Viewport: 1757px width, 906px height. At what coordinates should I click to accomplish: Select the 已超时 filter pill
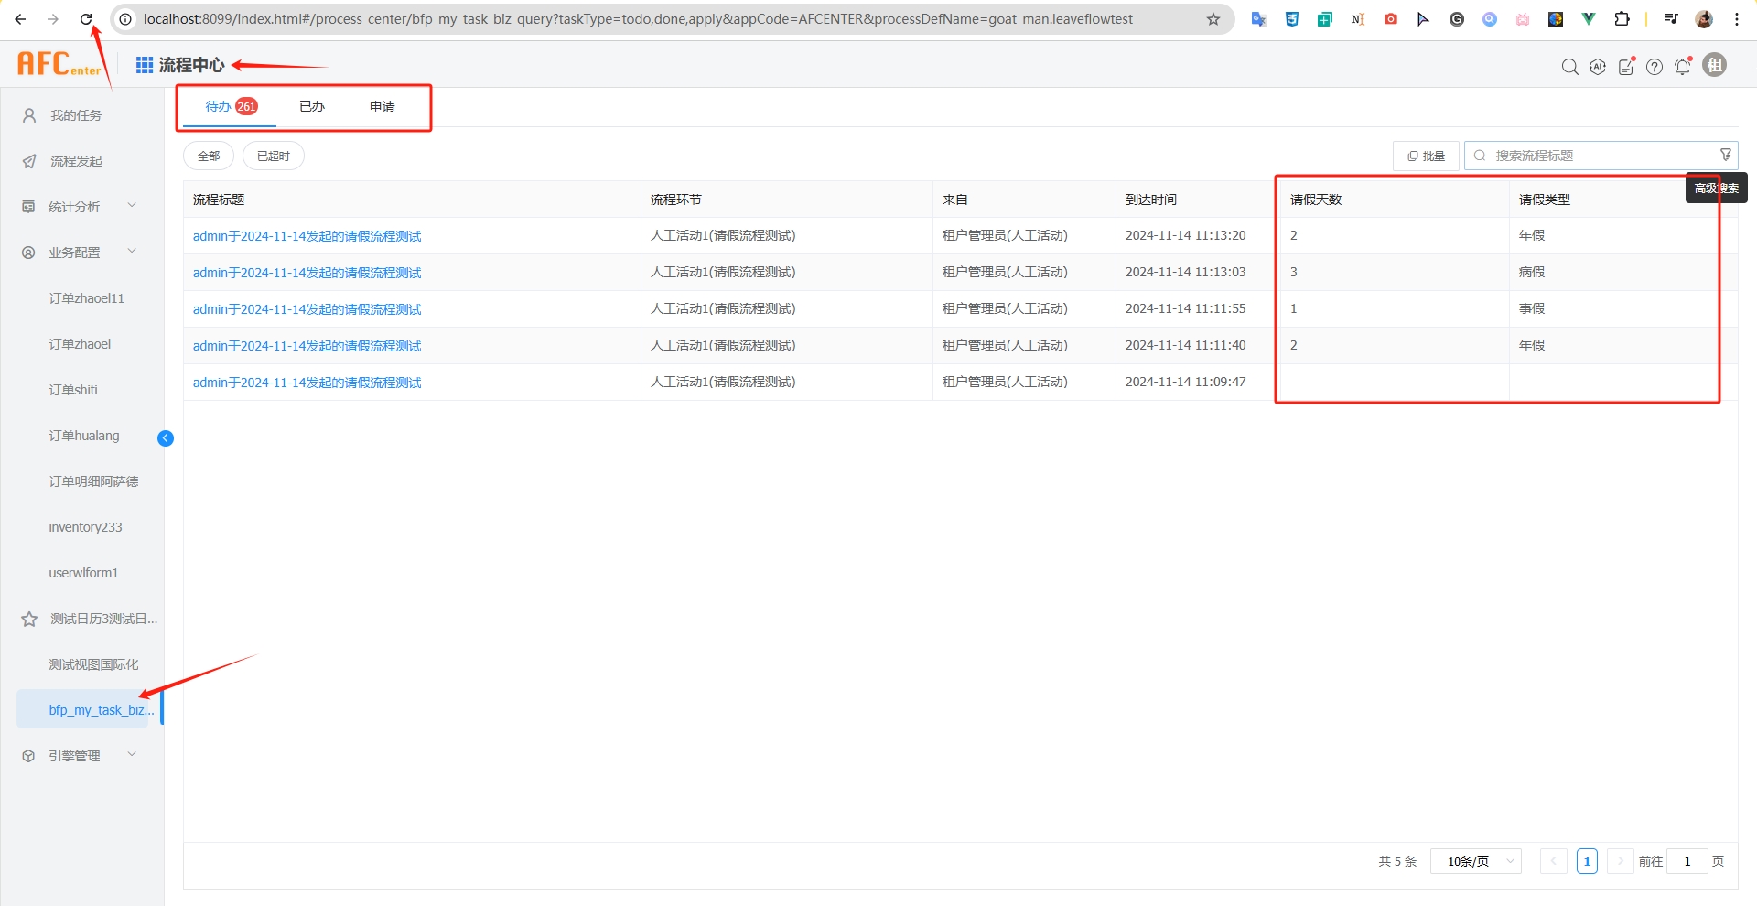(273, 156)
